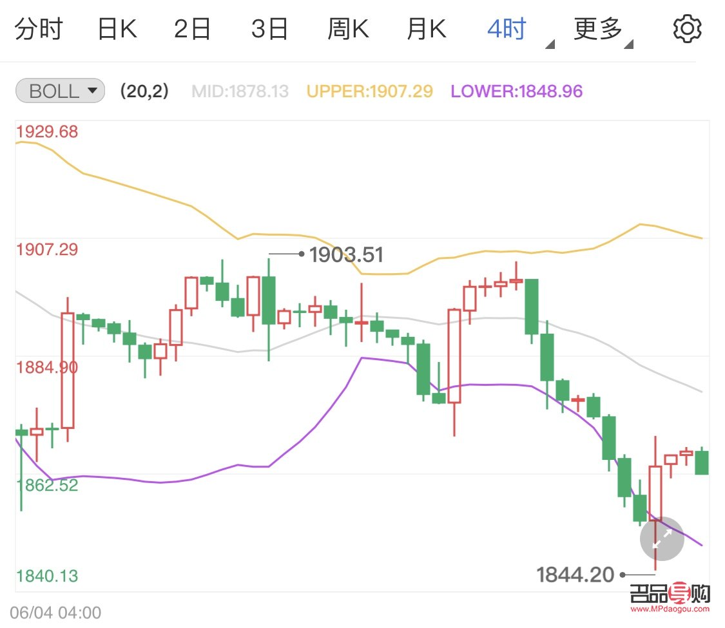Screen dimensions: 725x628
Task: Select the 3日 timeframe option
Action: pyautogui.click(x=270, y=28)
